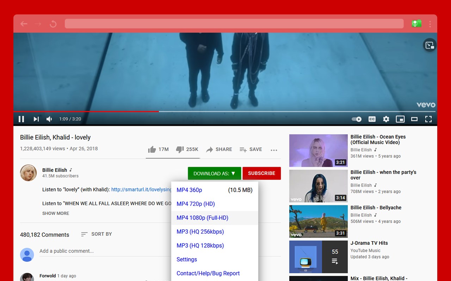Open the DOWNLOAD AS dropdown
Viewport: 451px width, 281px height.
214,174
